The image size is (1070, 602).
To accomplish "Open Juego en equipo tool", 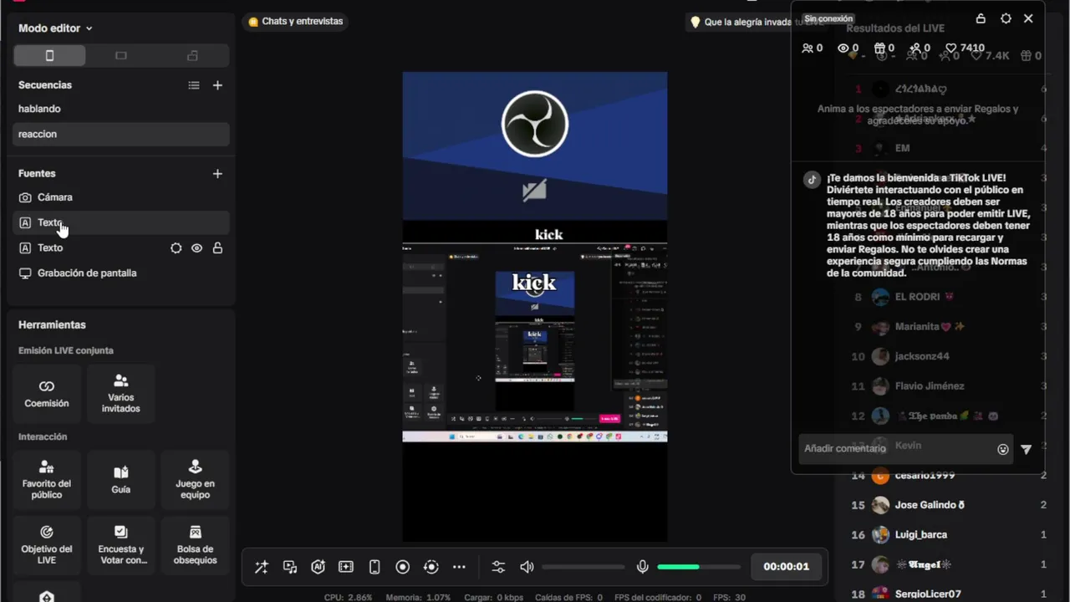I will tap(195, 480).
